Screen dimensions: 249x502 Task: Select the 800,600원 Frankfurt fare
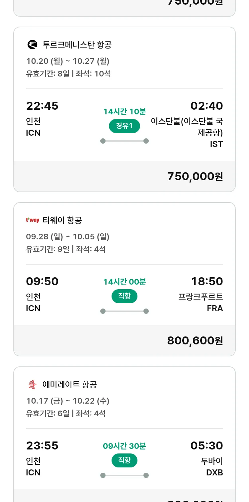[195, 341]
